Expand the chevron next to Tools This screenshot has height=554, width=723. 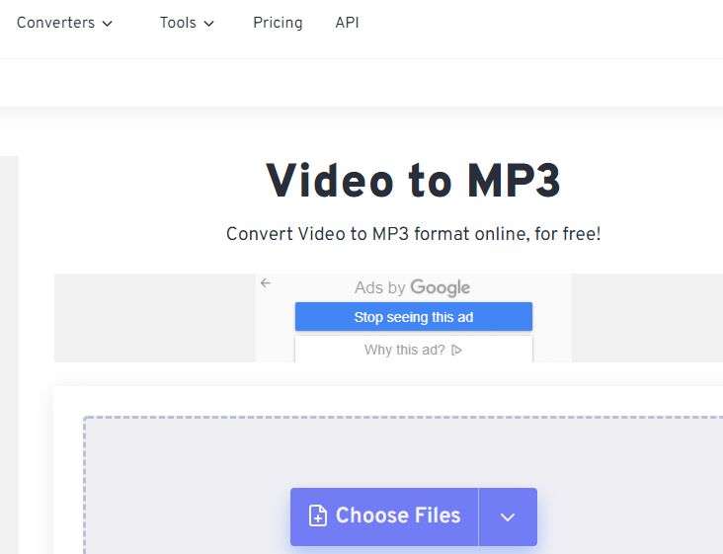click(209, 23)
